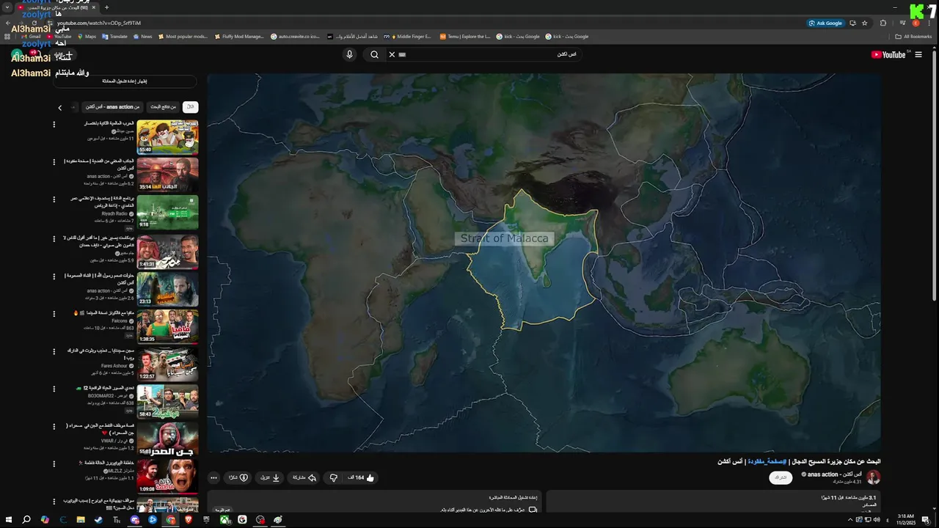Open the video title hashtag link
Image resolution: width=939 pixels, height=528 pixels.
[767, 461]
